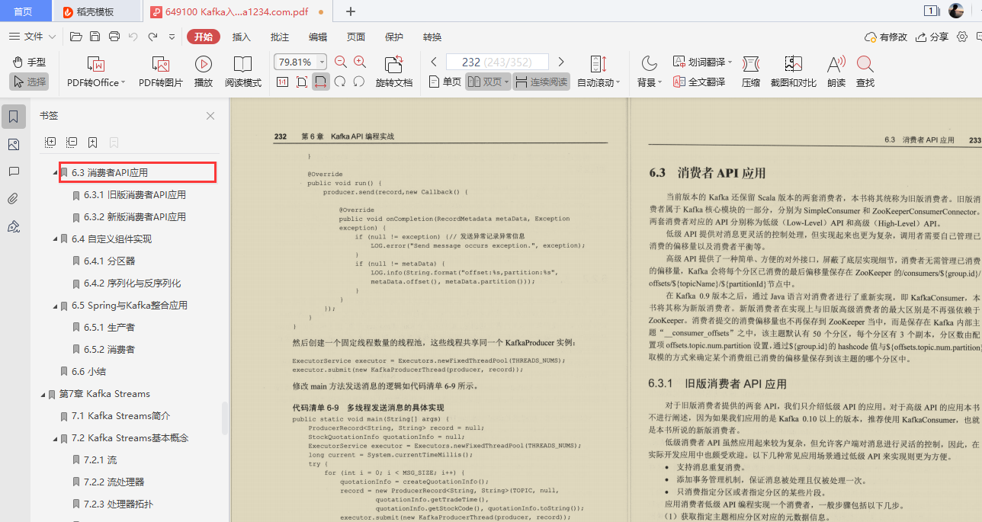
Task: Select the 阅读模式 (reading mode) icon
Action: (243, 72)
